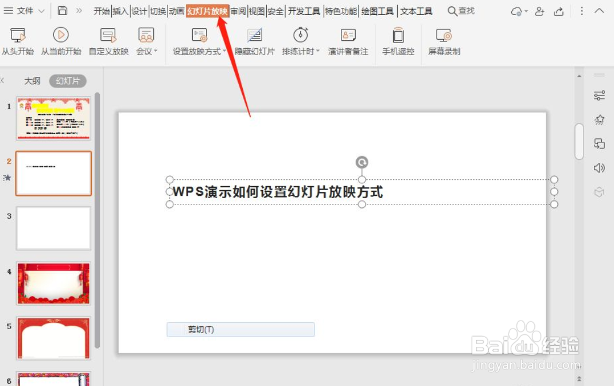614x386 pixels.
Task: Switch to the 审阅 tab
Action: tap(238, 11)
